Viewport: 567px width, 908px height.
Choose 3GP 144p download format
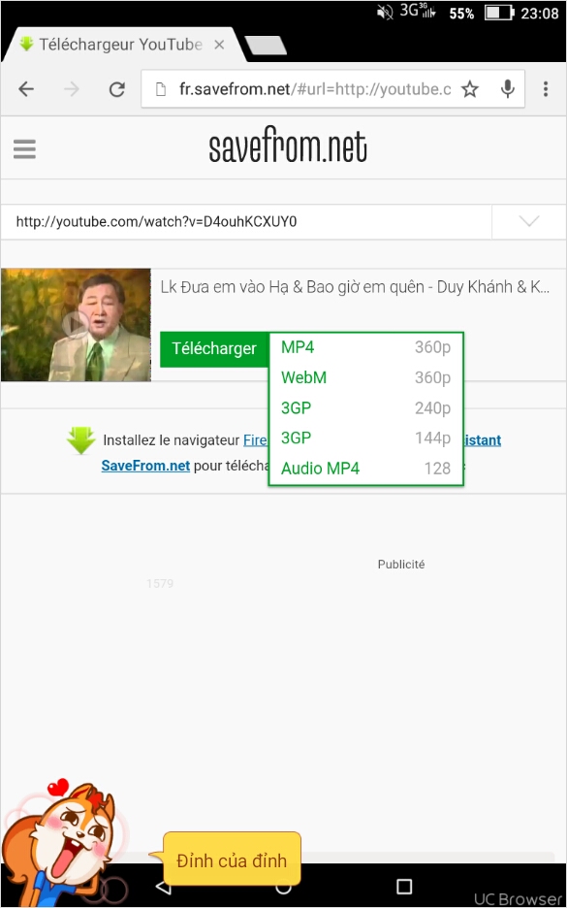(x=365, y=438)
